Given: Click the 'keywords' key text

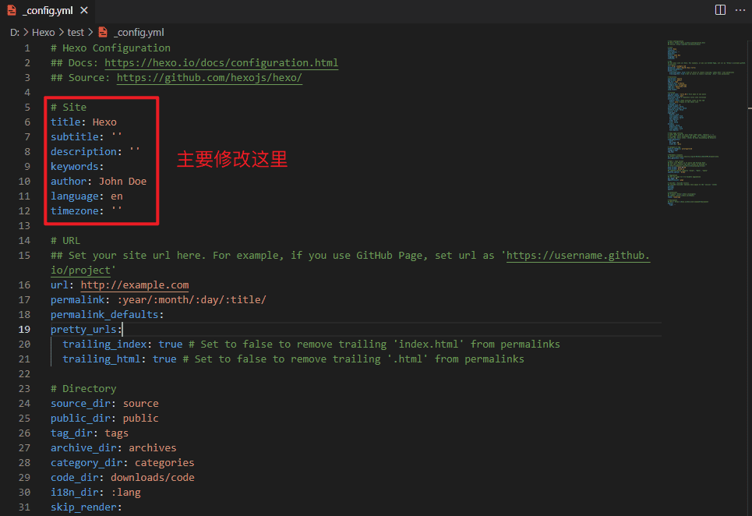Looking at the screenshot, I should [x=74, y=166].
